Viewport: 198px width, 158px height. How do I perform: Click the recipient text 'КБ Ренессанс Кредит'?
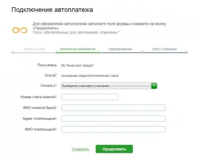pyautogui.click(x=77, y=66)
